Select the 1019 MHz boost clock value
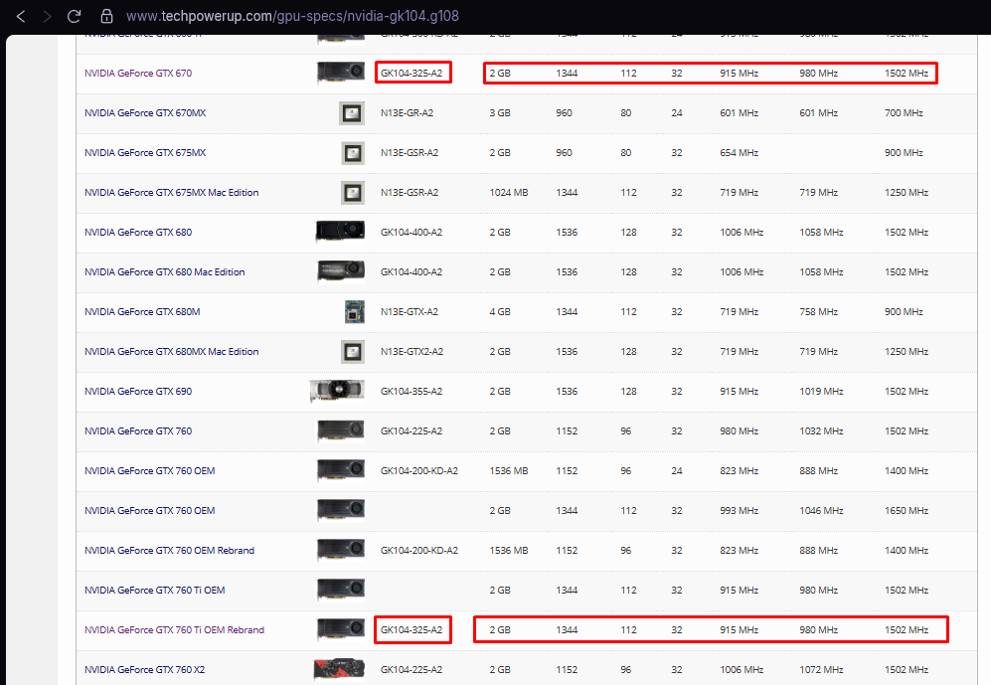 tap(821, 392)
